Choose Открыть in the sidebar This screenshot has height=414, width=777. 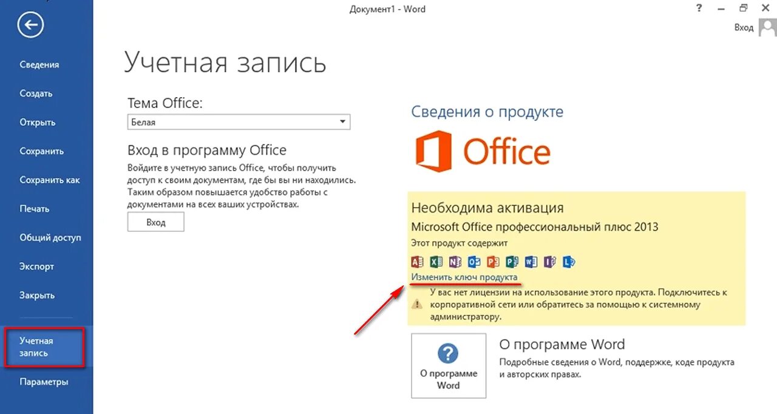pos(38,122)
